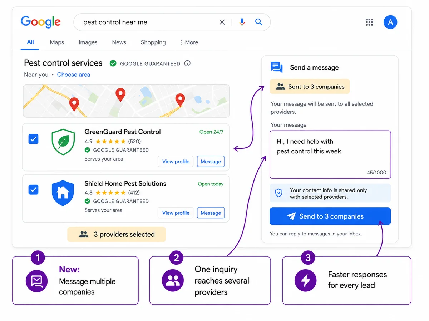The width and height of the screenshot is (429, 321).
Task: Select the left map pin
Action: pyautogui.click(x=74, y=104)
